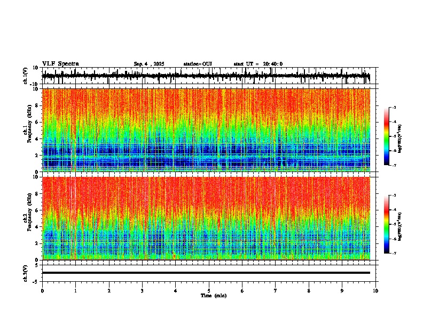This screenshot has width=423, height=326.
Task: Click the time axis tick label '10'
Action: coord(375,291)
